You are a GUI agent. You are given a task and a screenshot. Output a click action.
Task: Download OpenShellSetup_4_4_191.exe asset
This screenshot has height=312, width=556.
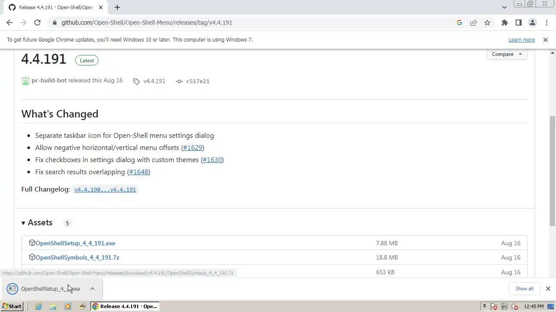pos(75,243)
